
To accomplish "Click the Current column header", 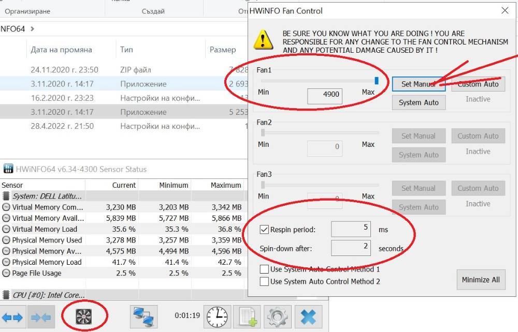I will coord(124,185).
